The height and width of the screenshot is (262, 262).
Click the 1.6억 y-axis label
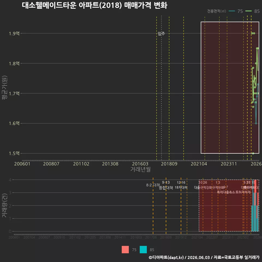[14, 123]
